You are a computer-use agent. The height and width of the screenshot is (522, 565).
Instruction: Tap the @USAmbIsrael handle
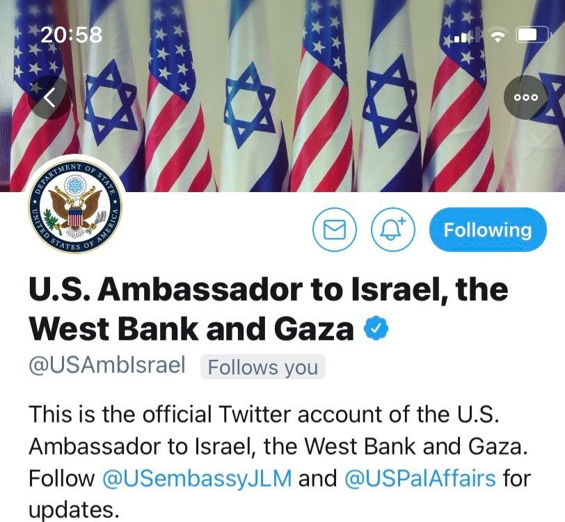[107, 365]
